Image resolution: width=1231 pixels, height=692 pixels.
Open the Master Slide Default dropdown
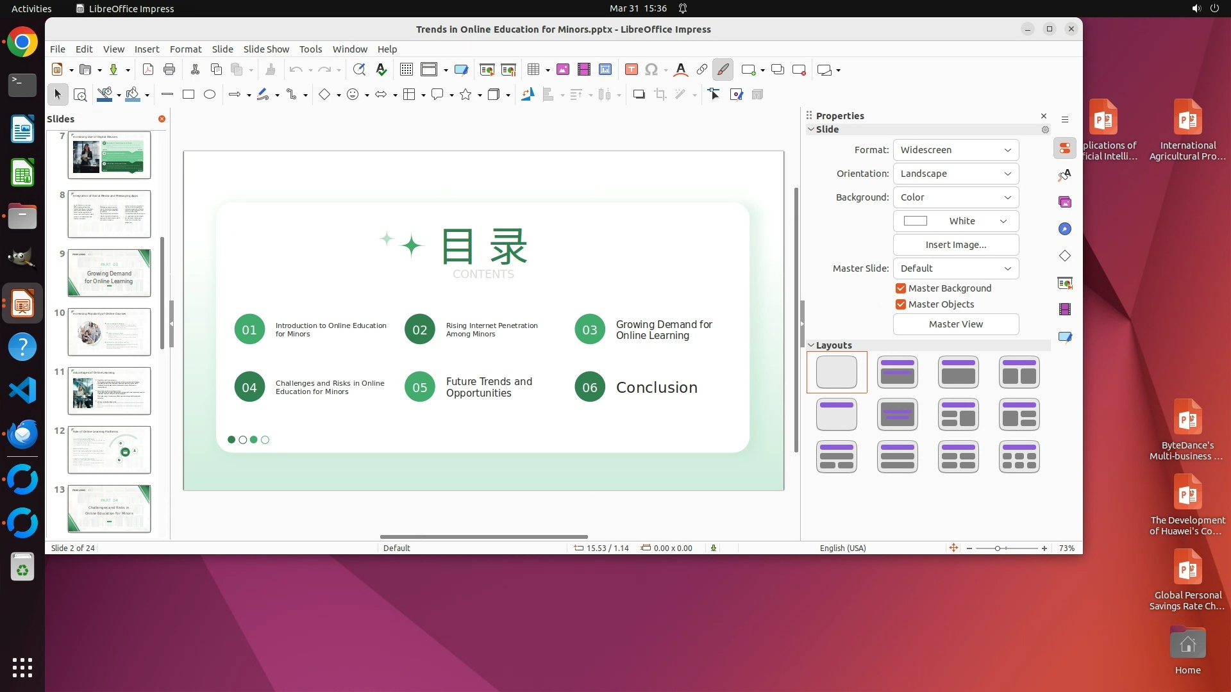(955, 268)
